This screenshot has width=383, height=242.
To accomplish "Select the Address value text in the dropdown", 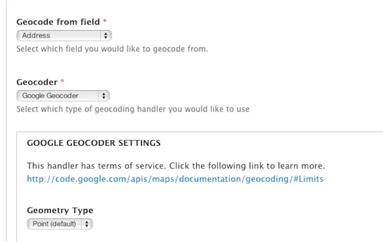I will [36, 36].
